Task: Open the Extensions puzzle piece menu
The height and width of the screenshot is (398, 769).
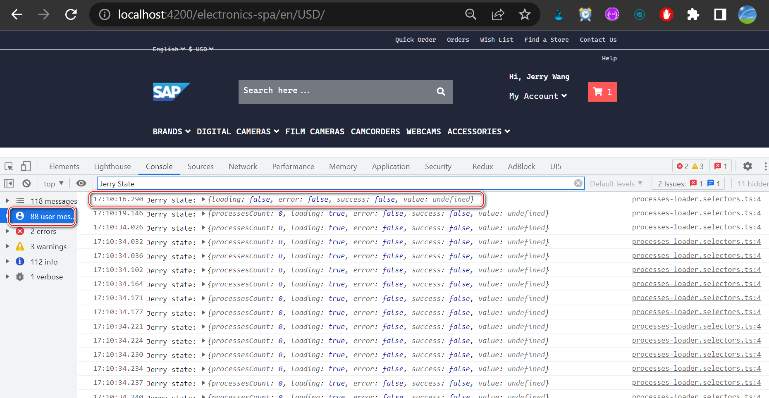Action: [693, 15]
